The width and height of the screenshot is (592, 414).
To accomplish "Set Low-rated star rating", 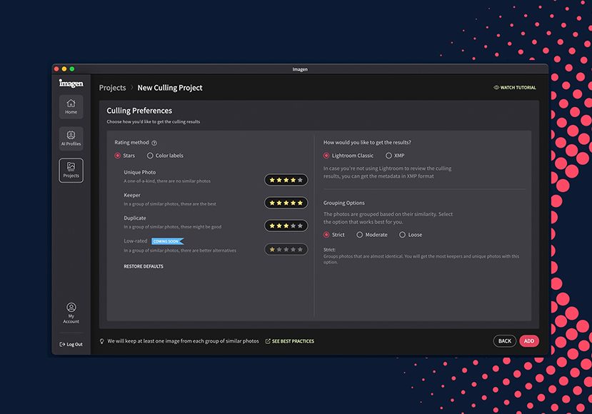I will (286, 249).
